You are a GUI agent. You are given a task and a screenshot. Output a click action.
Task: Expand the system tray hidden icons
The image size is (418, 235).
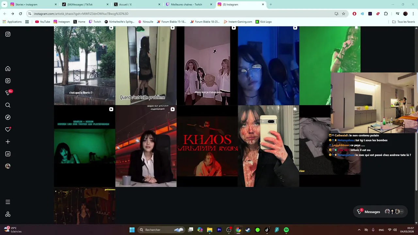(359, 230)
